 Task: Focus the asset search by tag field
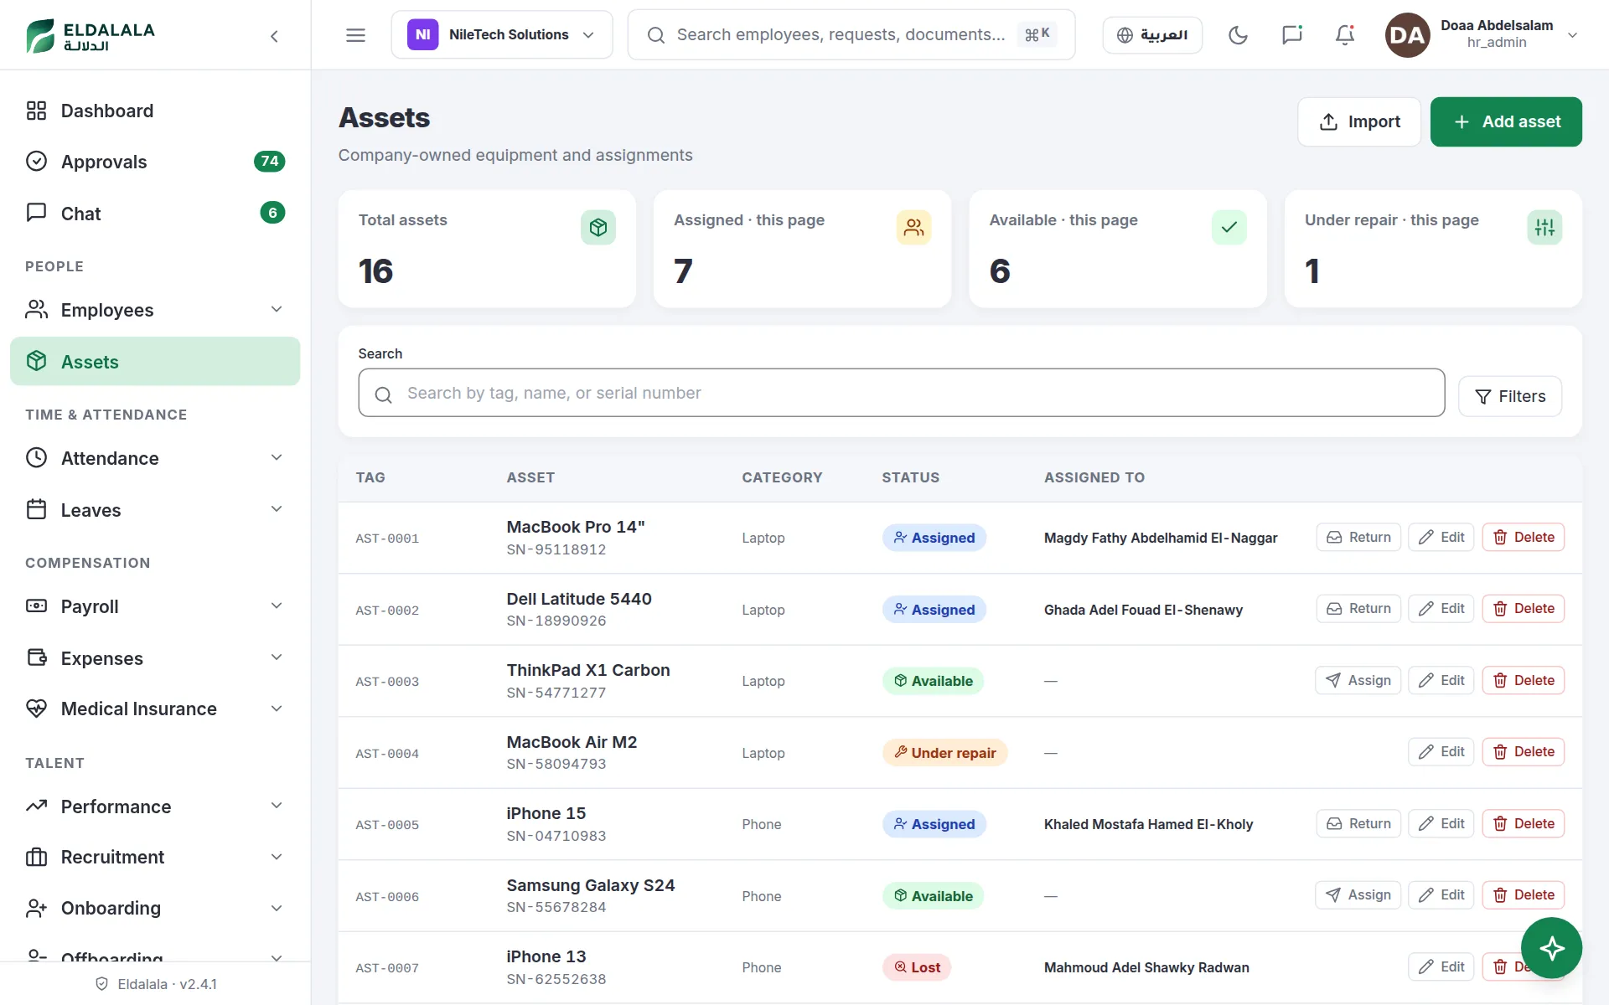coord(901,393)
